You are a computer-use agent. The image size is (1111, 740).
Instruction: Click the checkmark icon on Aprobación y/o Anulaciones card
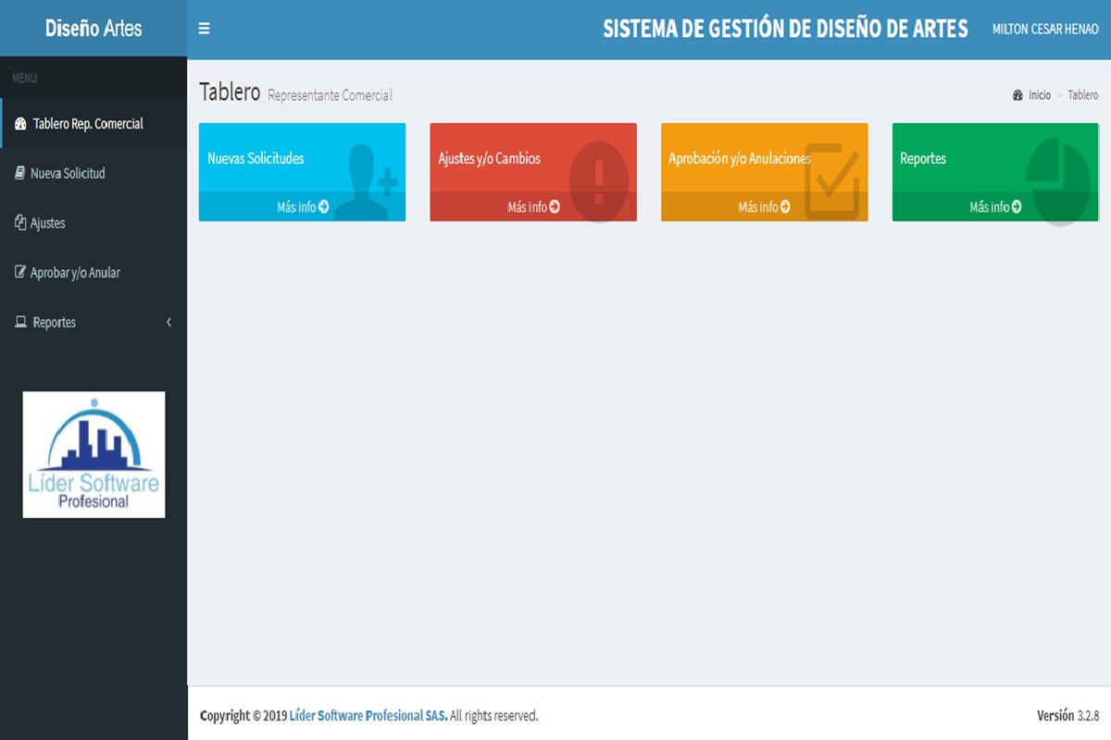831,179
